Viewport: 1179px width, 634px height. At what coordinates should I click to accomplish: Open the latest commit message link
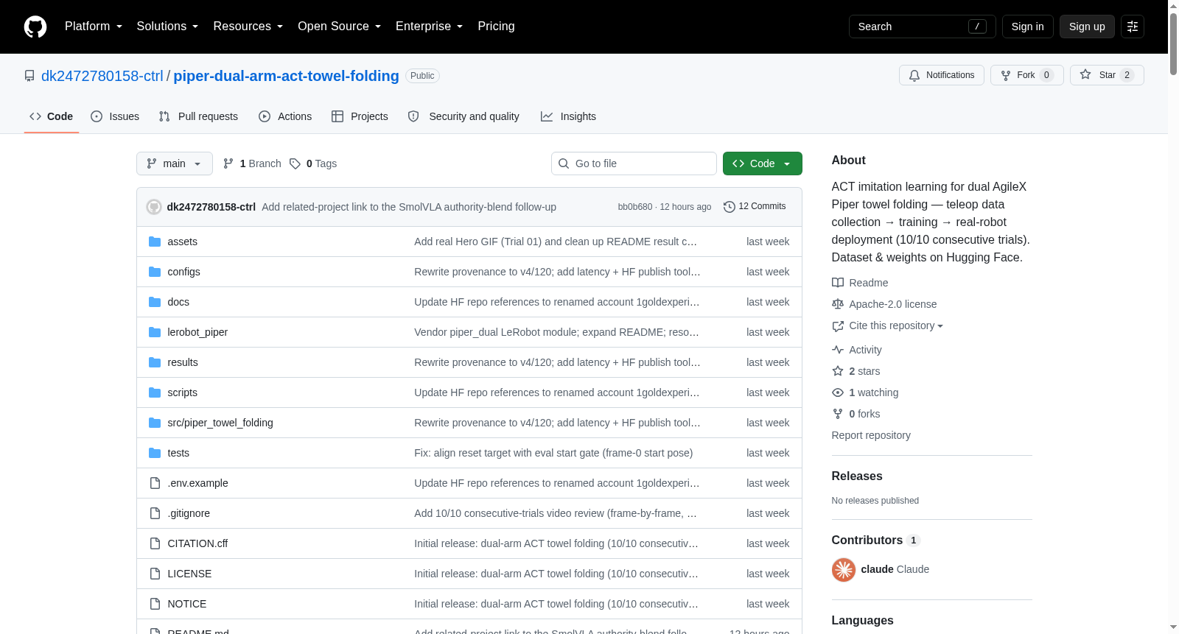(x=409, y=207)
